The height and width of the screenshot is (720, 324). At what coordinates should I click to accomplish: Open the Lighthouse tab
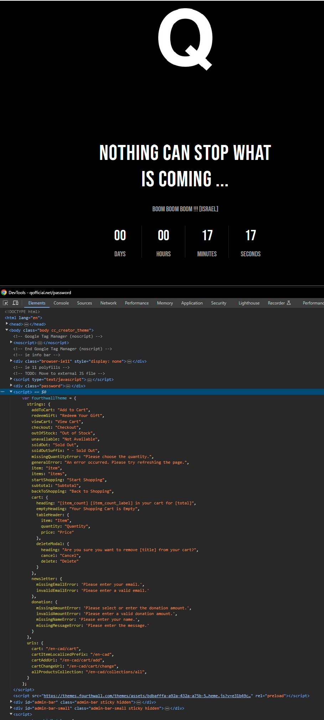[x=249, y=303]
